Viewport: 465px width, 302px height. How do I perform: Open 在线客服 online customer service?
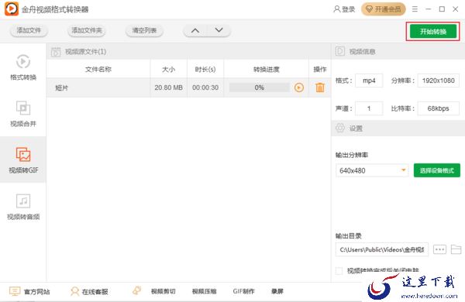coord(95,292)
